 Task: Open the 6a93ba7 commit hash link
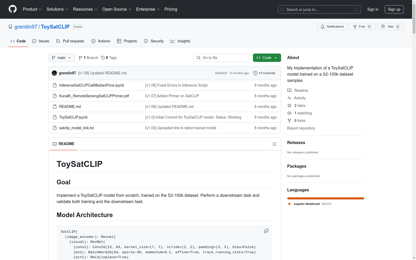[221, 73]
